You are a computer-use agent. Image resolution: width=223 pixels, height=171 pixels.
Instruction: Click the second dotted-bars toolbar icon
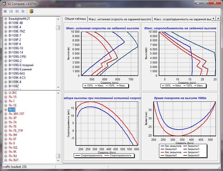(x=11, y=11)
